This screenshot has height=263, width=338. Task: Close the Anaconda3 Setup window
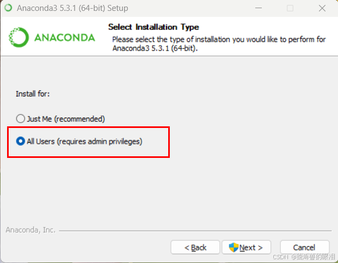tap(322, 8)
